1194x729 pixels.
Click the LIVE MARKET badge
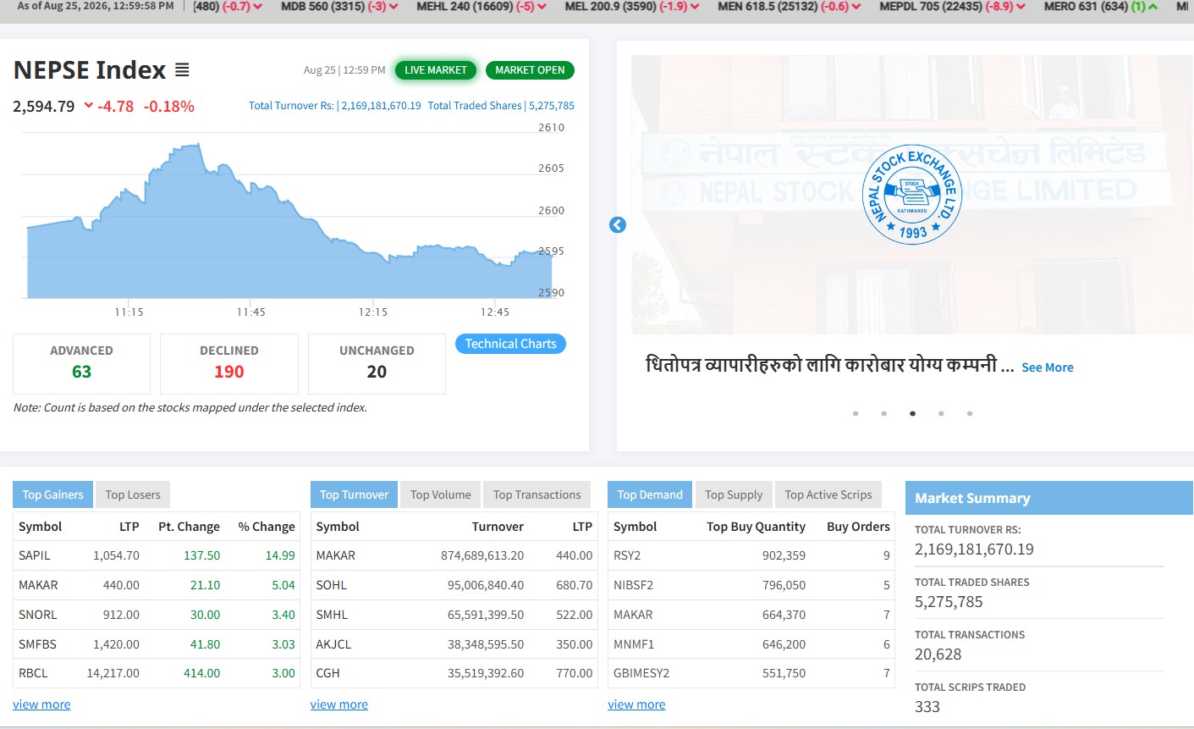pyautogui.click(x=436, y=70)
